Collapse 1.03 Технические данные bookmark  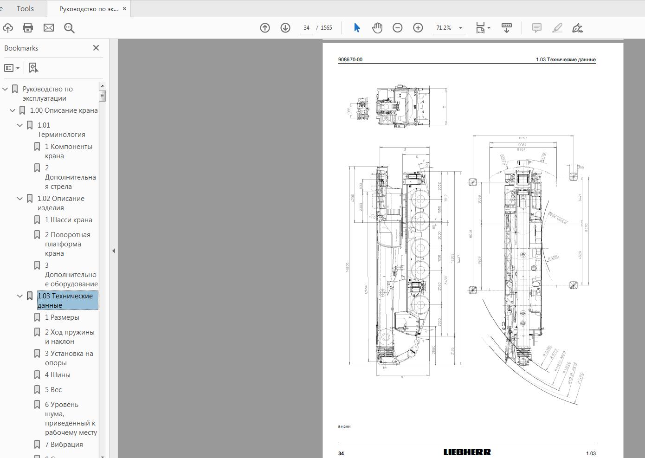[20, 296]
